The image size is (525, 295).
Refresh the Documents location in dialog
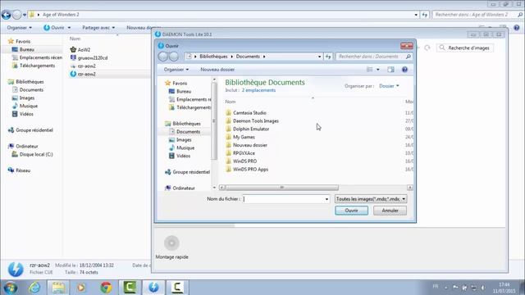(328, 57)
